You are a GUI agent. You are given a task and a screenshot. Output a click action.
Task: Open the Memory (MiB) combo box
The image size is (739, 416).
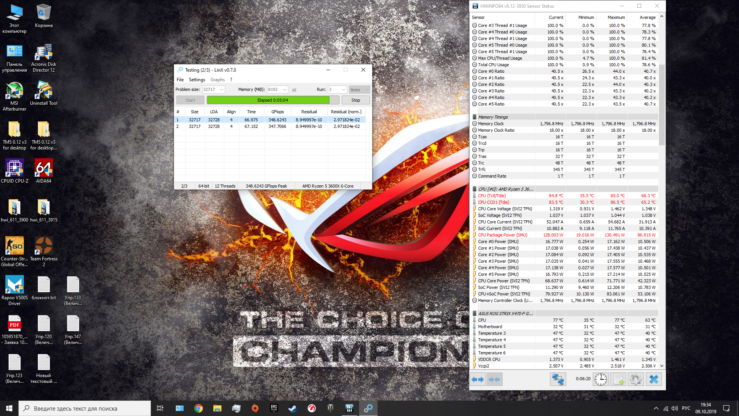(285, 90)
